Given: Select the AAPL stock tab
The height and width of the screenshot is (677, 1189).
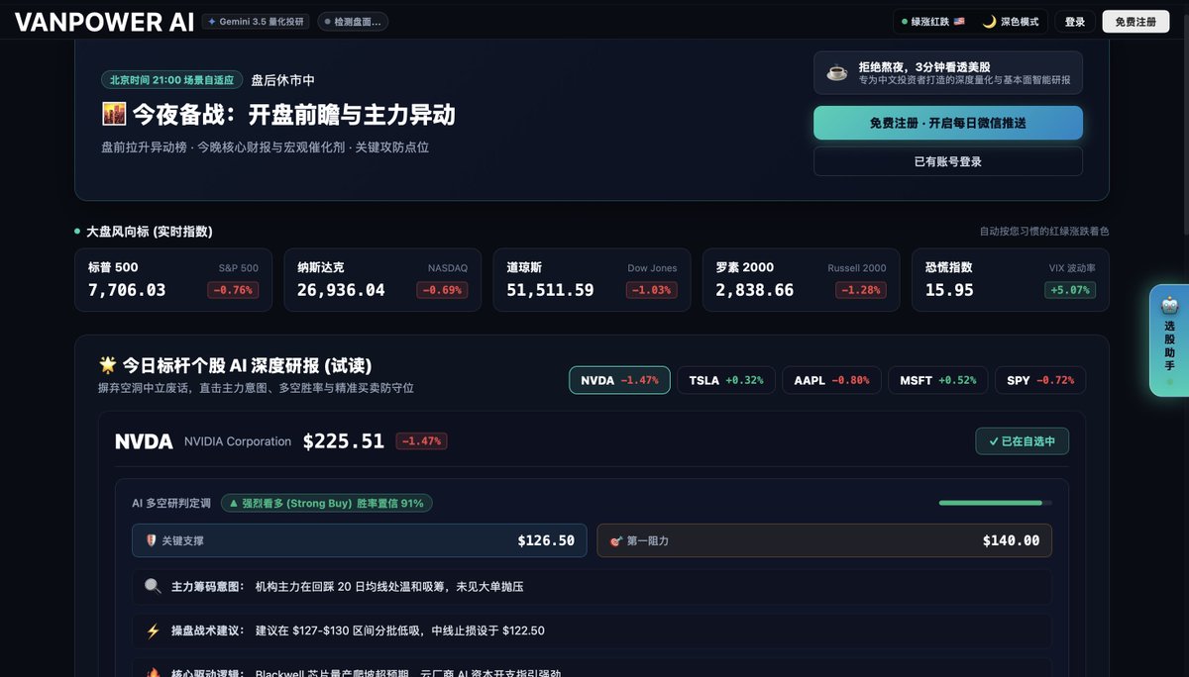Looking at the screenshot, I should [831, 380].
